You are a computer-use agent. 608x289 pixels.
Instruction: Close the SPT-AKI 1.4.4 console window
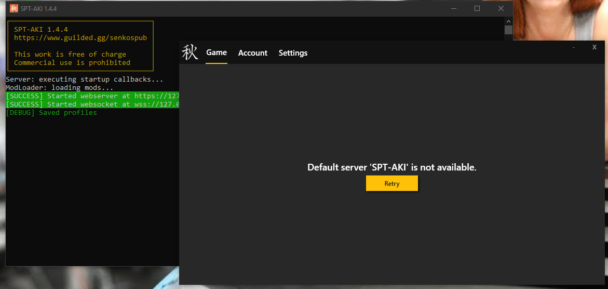(x=501, y=8)
